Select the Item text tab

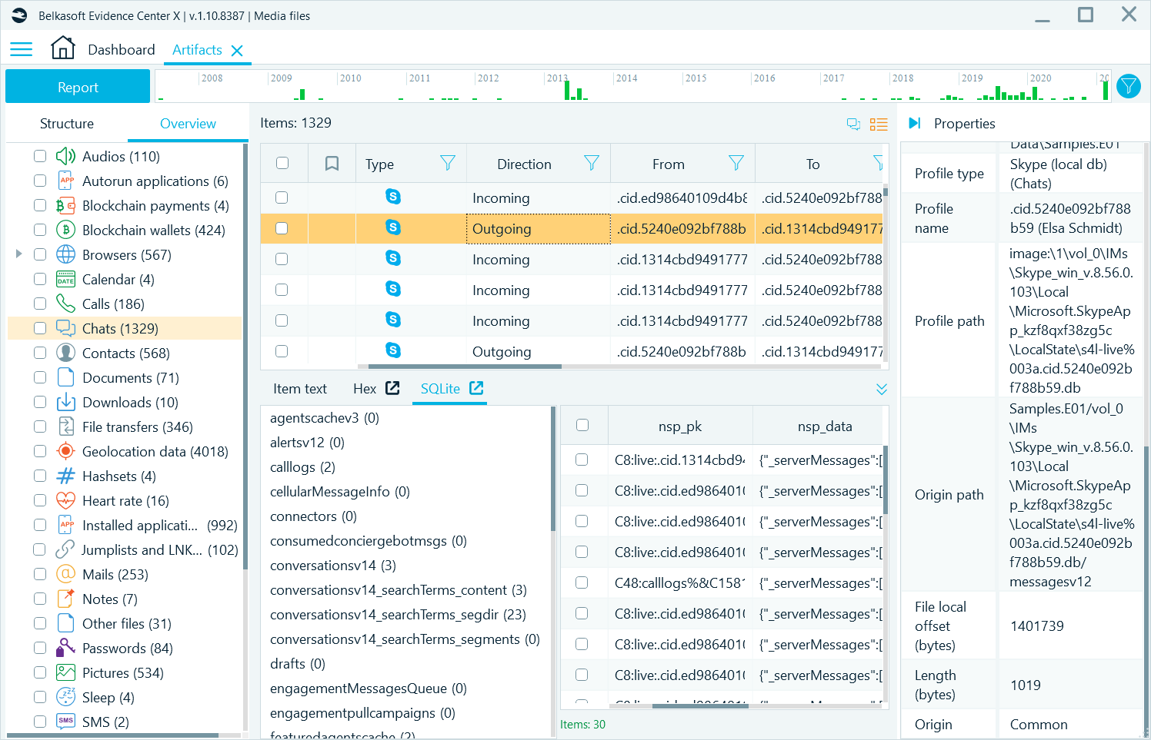click(300, 389)
